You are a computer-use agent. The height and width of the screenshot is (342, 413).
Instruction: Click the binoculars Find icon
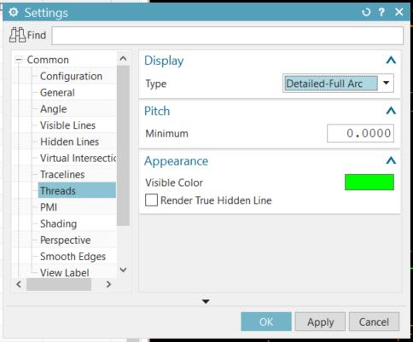(x=17, y=35)
